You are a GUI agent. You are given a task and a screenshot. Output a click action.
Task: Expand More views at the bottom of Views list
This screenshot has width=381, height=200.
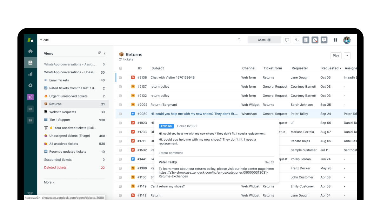[x=49, y=182]
